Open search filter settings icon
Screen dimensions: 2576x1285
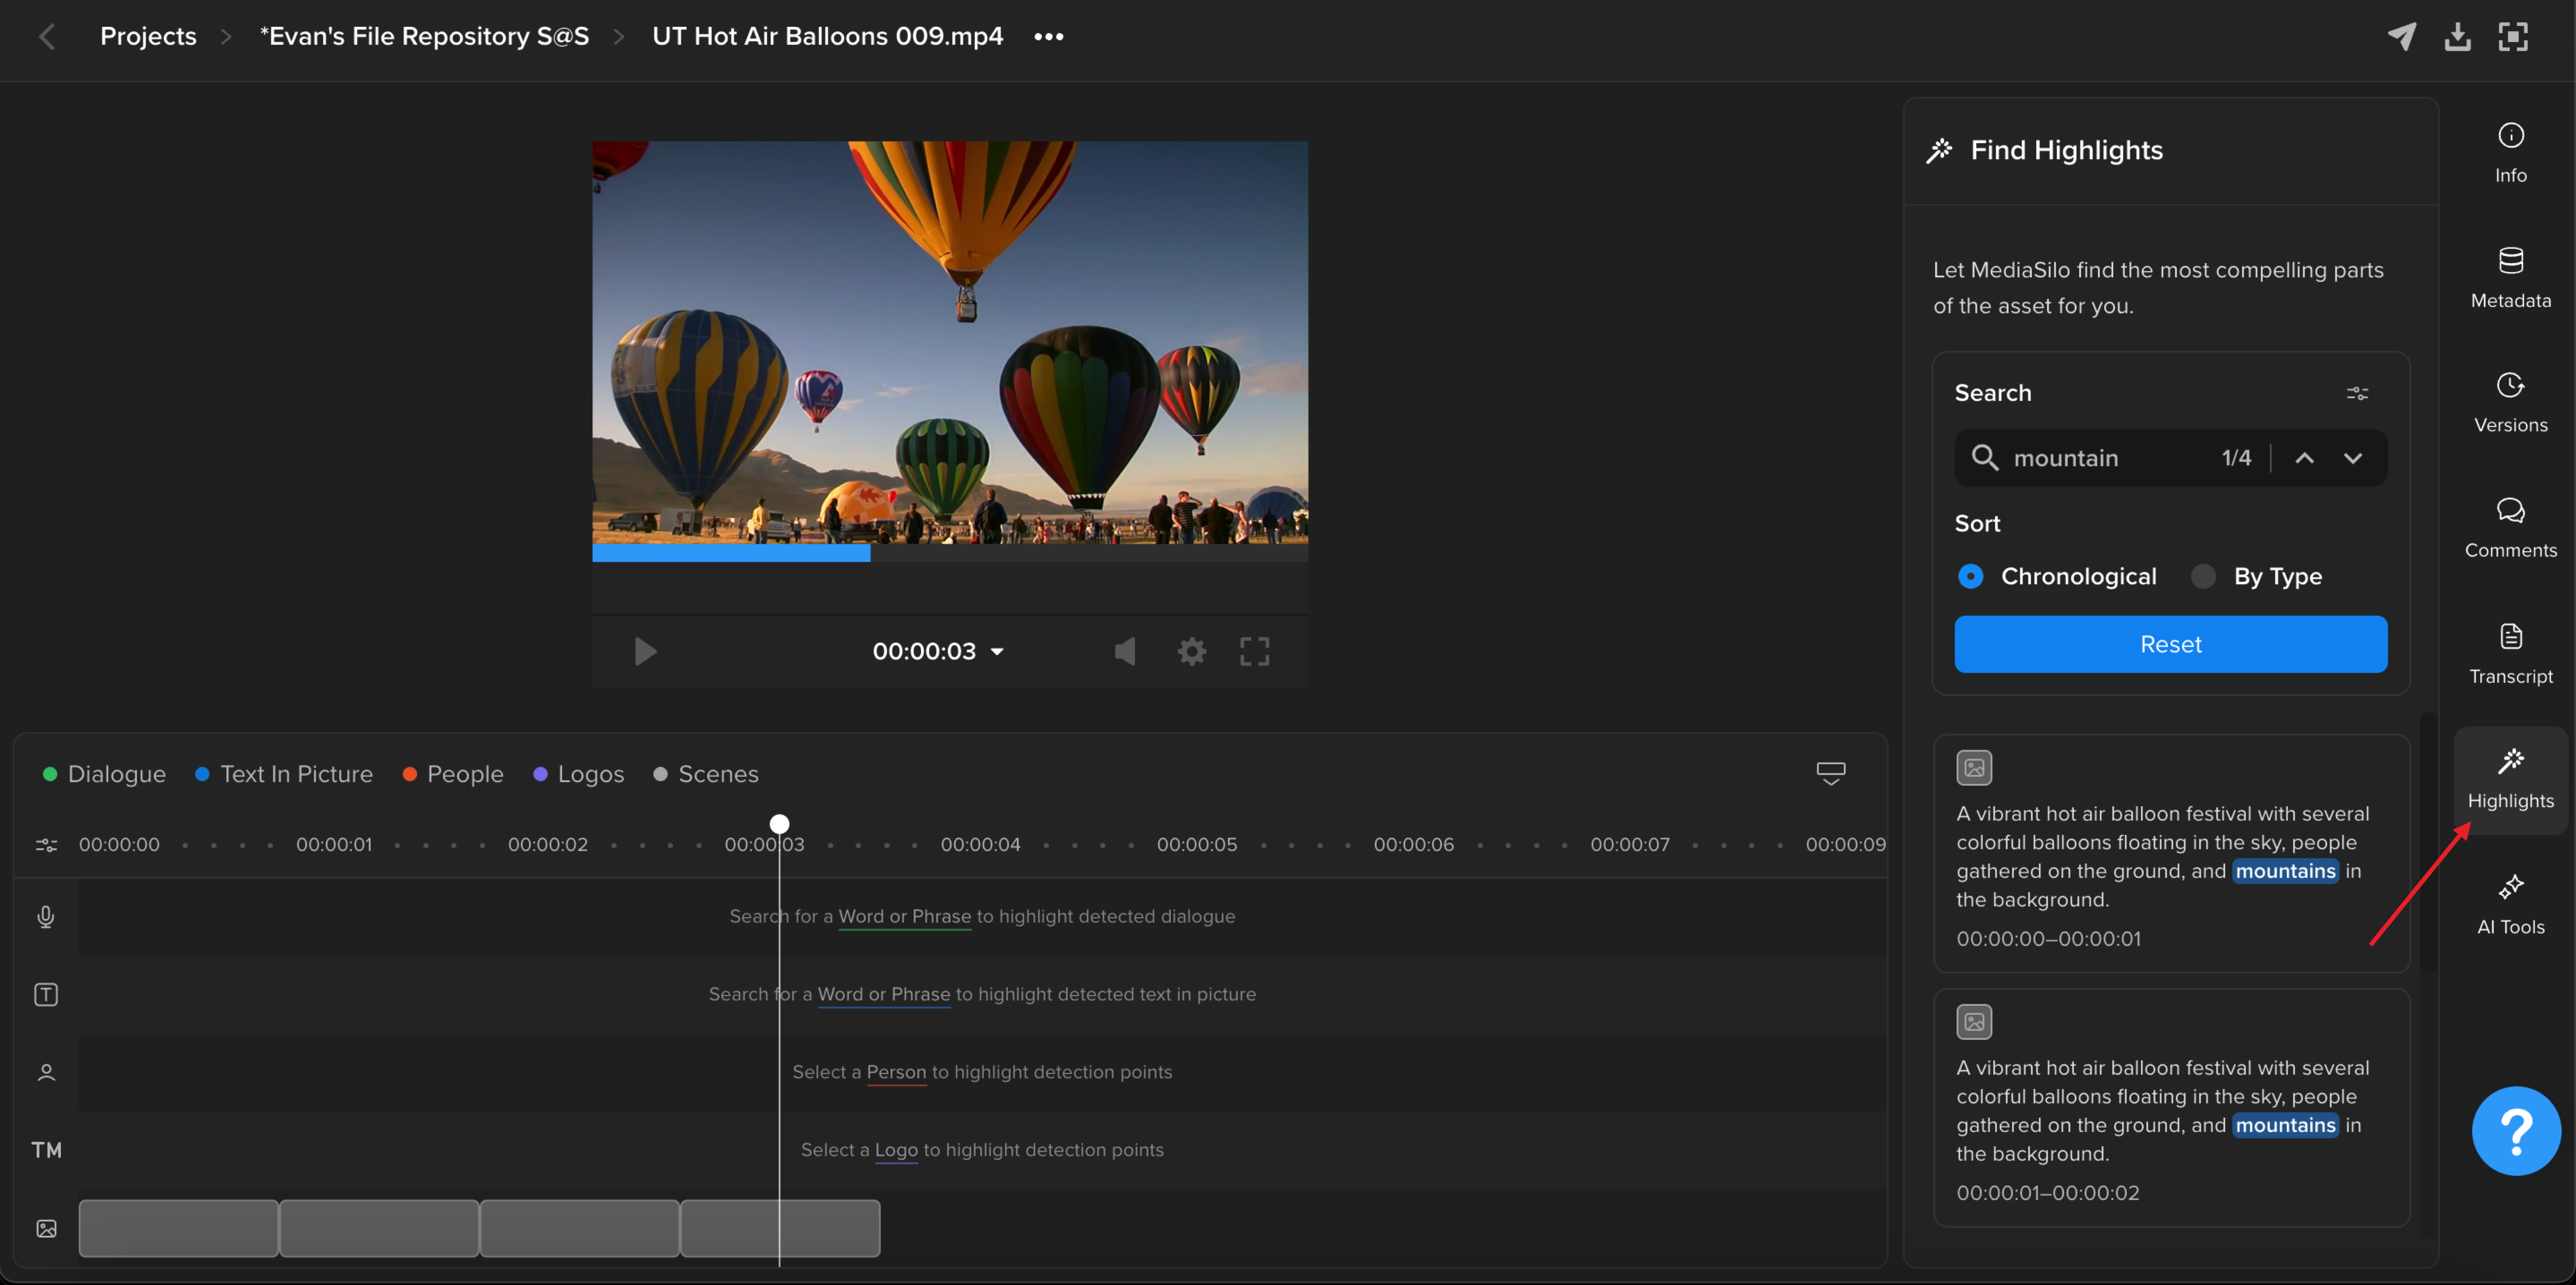coord(2357,393)
